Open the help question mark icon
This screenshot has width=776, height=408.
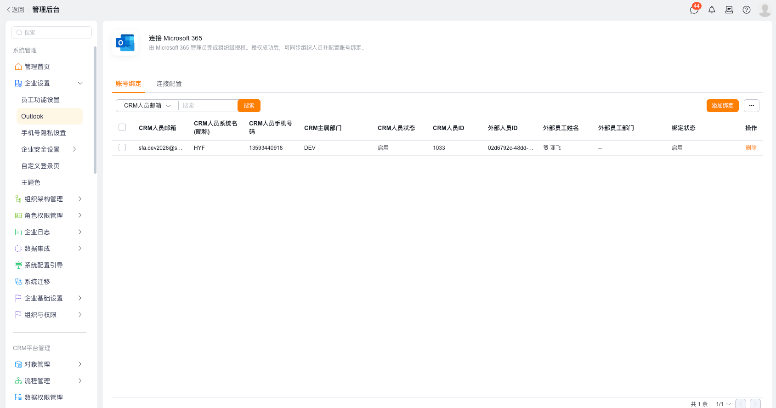pyautogui.click(x=747, y=10)
